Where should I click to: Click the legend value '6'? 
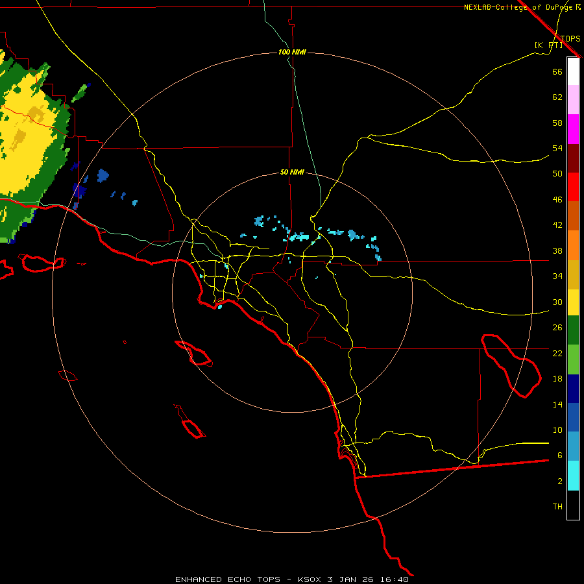coord(560,455)
